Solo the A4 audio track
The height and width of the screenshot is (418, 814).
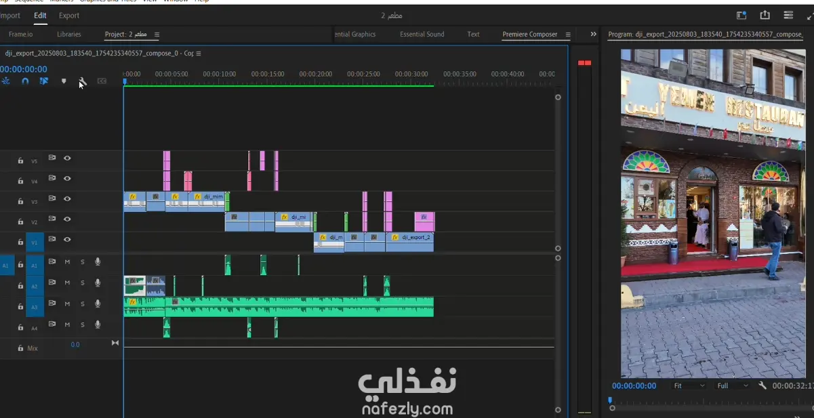coord(83,325)
